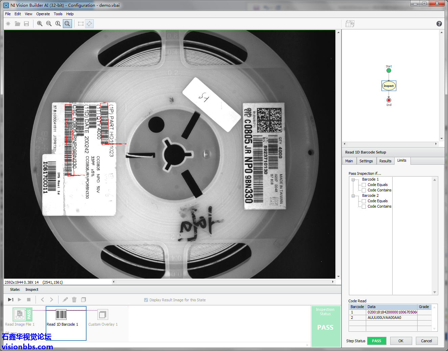Collapse the Barcode 1 tree node
The height and width of the screenshot is (351, 448).
[x=353, y=180]
